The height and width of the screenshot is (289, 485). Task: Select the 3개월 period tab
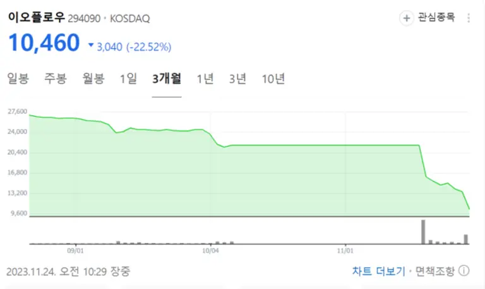click(x=167, y=79)
